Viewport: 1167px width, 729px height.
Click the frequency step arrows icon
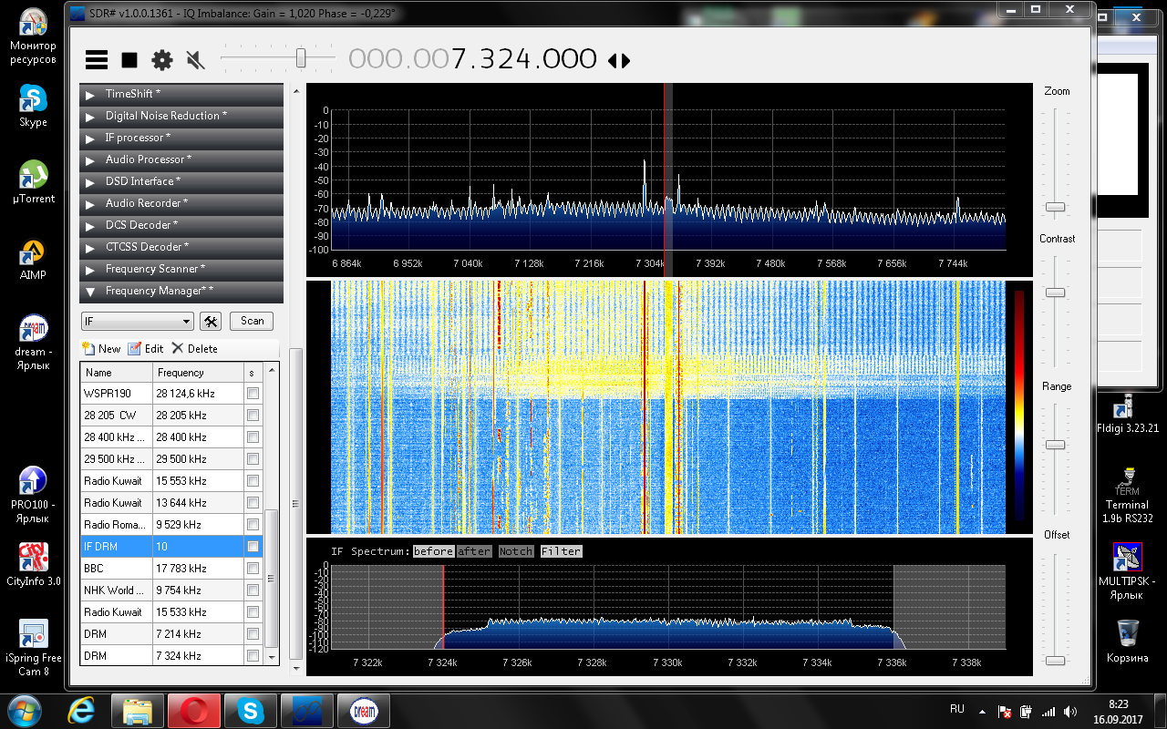coord(619,61)
